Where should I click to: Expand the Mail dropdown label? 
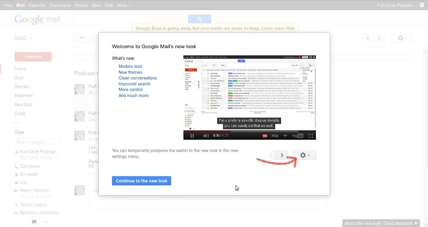[23, 38]
